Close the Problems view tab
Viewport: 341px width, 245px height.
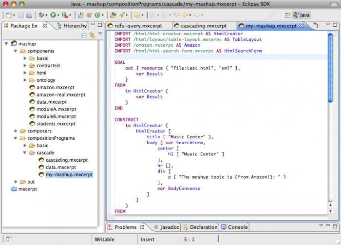coord(142,227)
